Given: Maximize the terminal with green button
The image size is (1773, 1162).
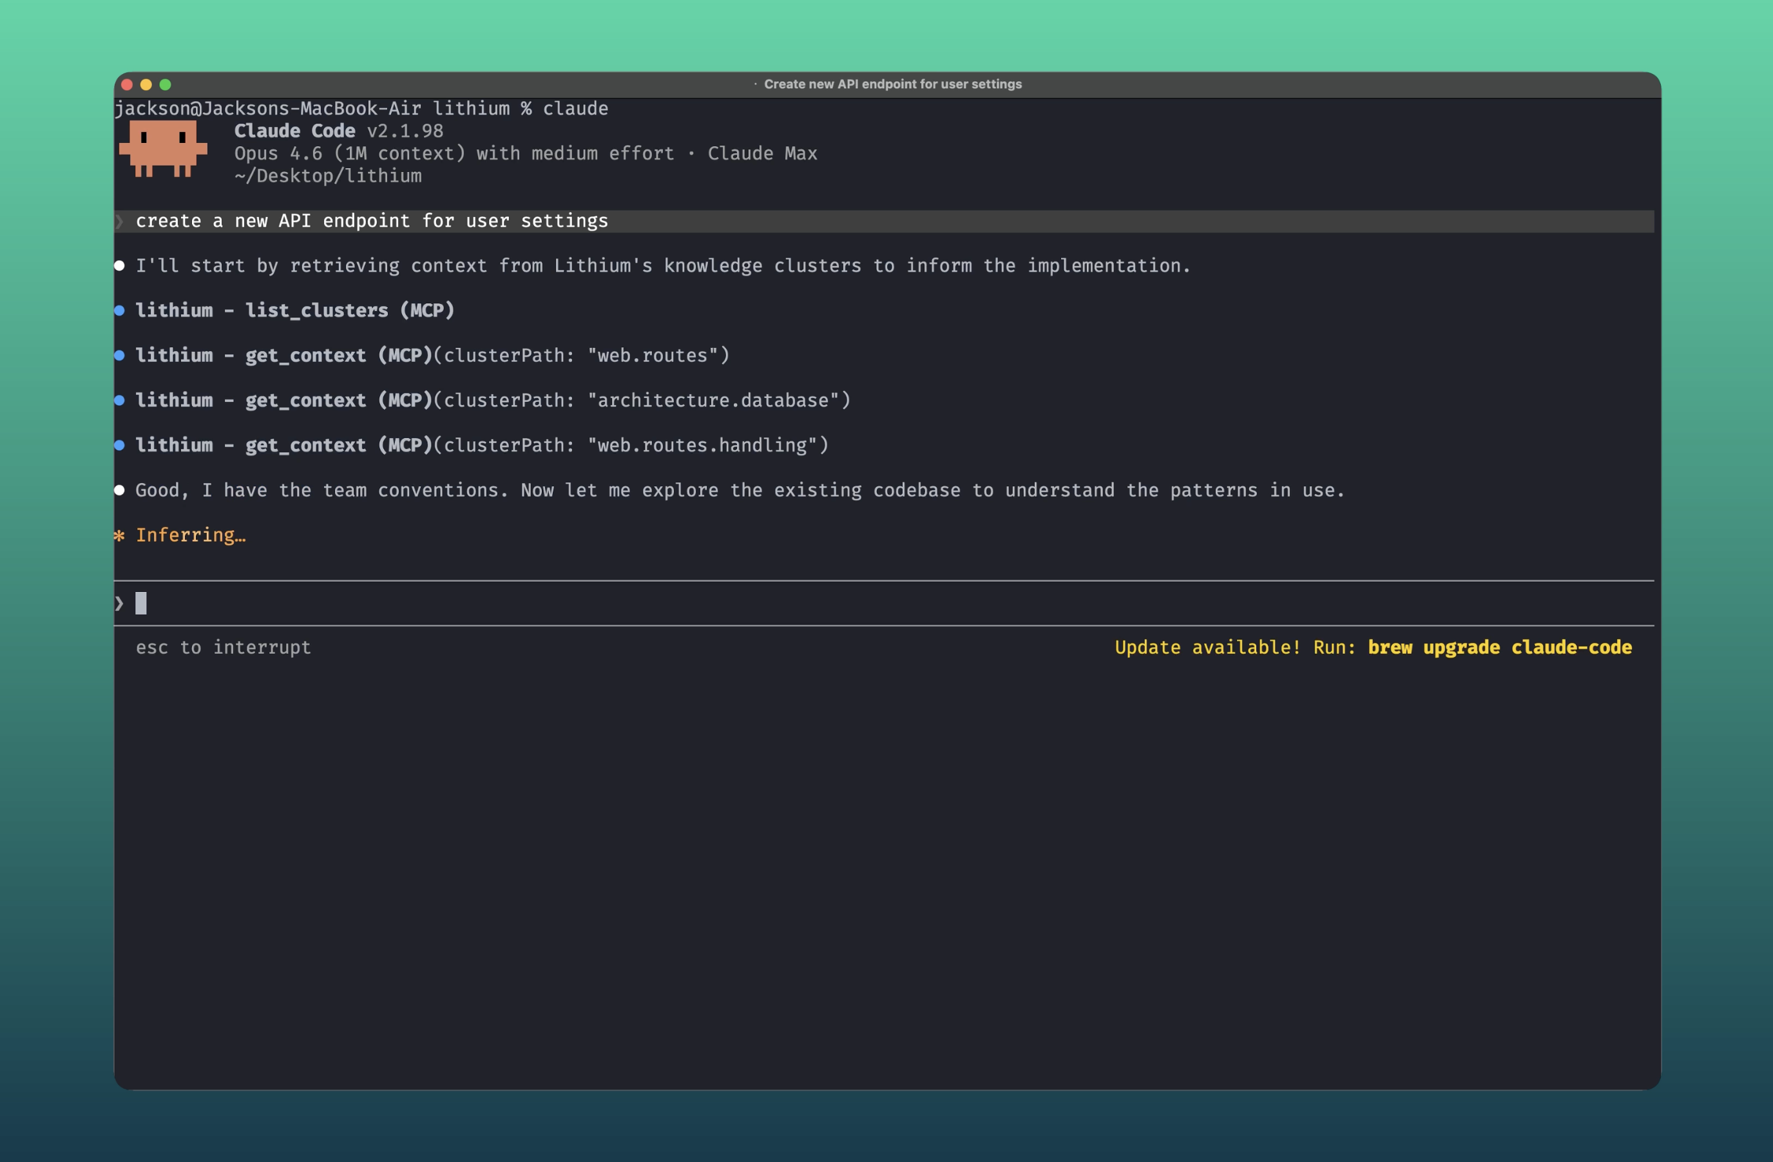Looking at the screenshot, I should (166, 84).
